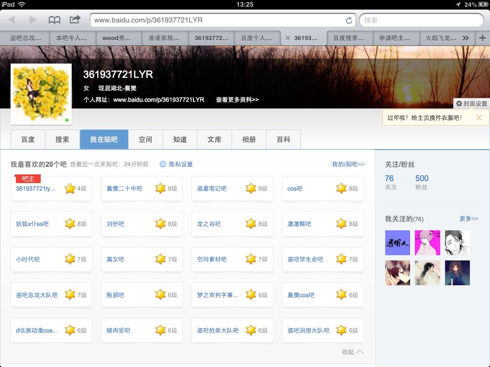Viewport: 490px width, 367px height.
Task: Open the black-and-white sketch user avatar
Action: click(x=457, y=243)
